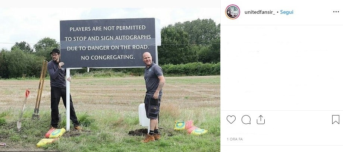Image resolution: width=343 pixels, height=152 pixels.
Task: Follow the account via Segui
Action: click(x=287, y=12)
